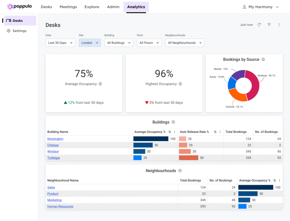Viewport: 290px width, 221px height.
Task: Open the Human Resources neighbourhood link
Action: tap(60, 207)
